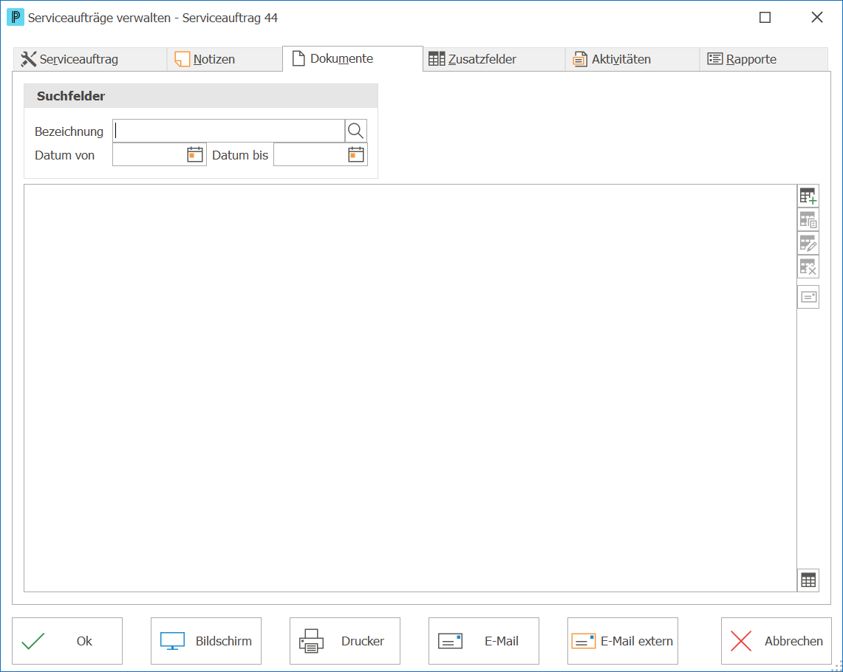Maximize the Serviceaufträge verwalten window
This screenshot has height=672, width=843.
[x=765, y=18]
